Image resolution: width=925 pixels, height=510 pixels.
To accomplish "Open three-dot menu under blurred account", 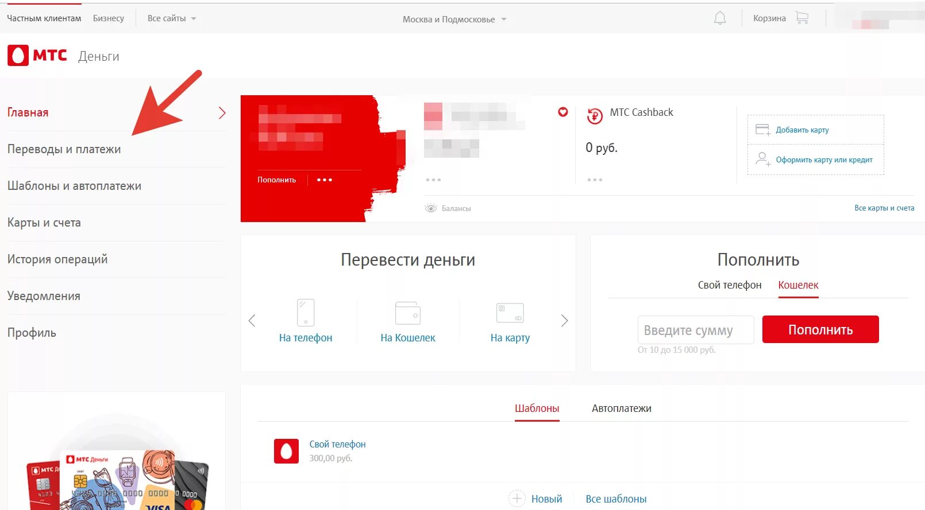I will 433,180.
